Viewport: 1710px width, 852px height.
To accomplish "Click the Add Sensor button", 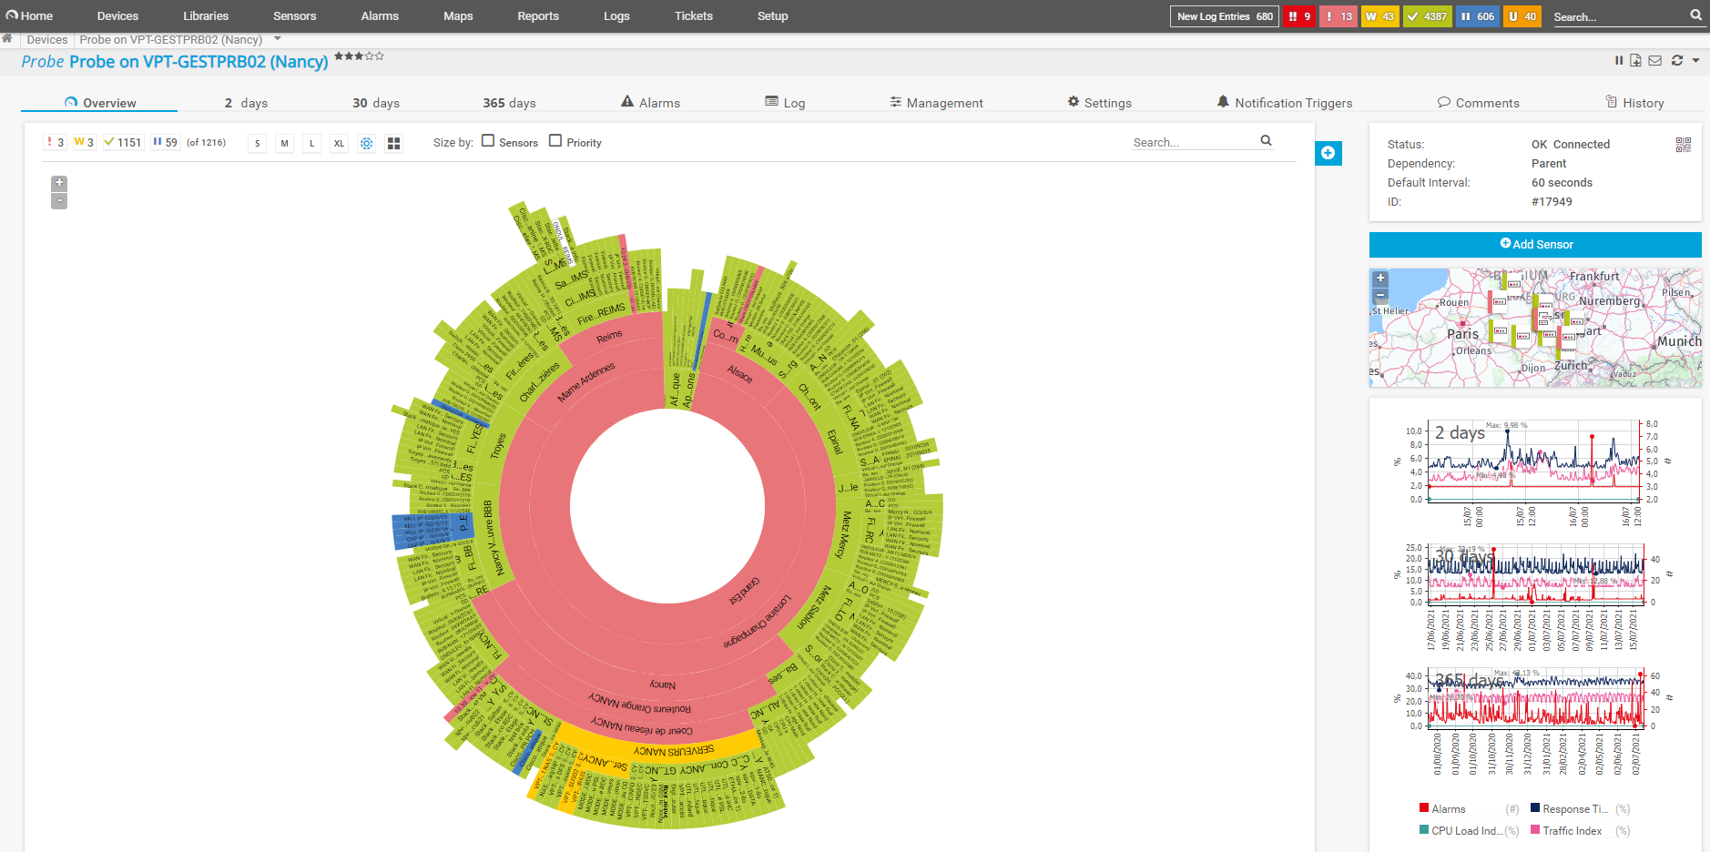I will point(1535,244).
